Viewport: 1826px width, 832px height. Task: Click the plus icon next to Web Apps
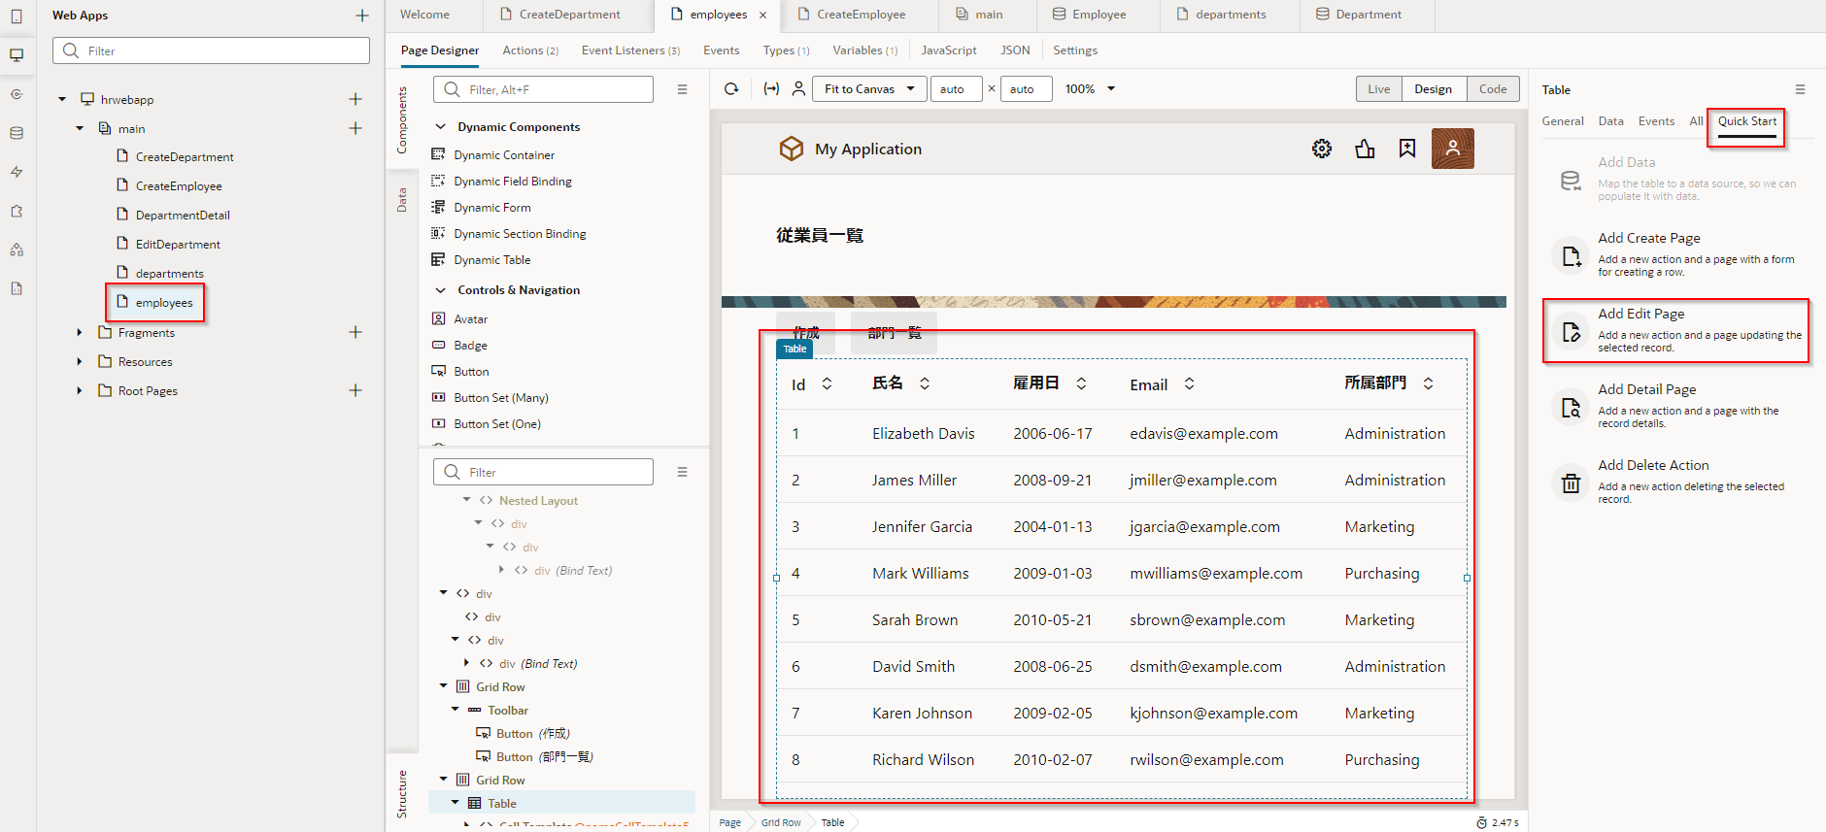(362, 16)
